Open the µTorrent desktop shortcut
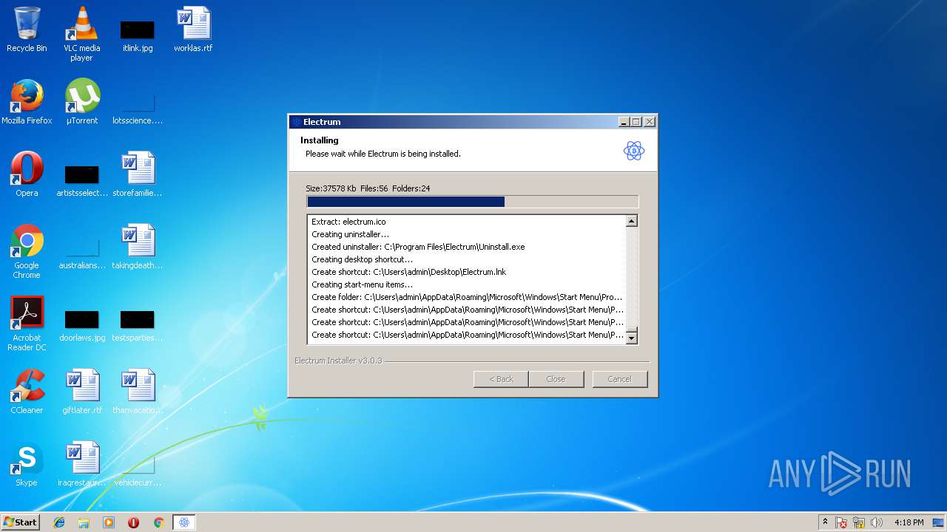Screen dimensions: 947x532 click(82, 102)
